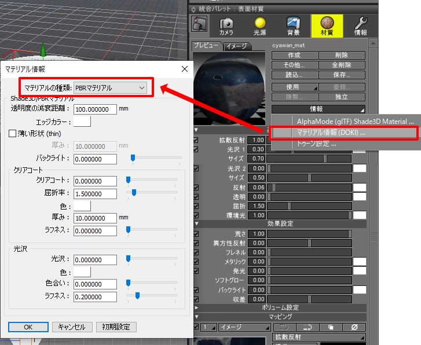Click the 保存... button

click(x=342, y=75)
